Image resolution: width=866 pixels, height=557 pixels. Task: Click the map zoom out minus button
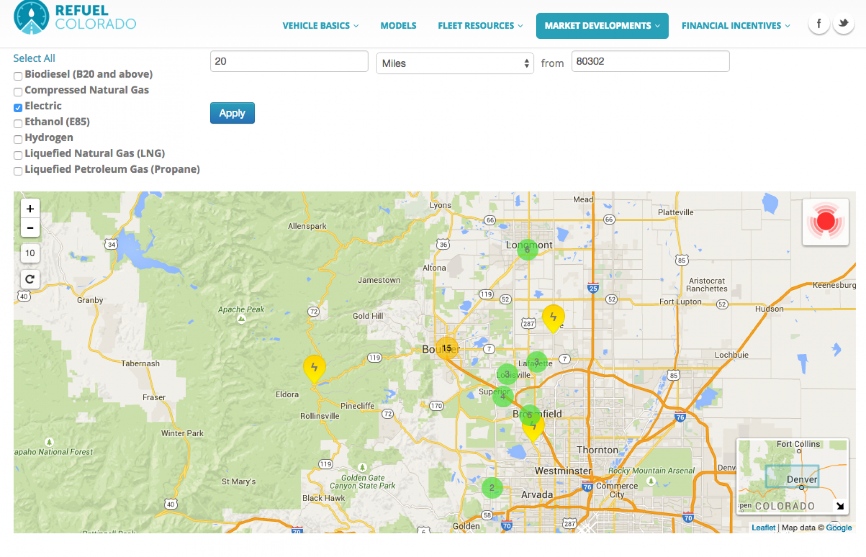(x=30, y=228)
